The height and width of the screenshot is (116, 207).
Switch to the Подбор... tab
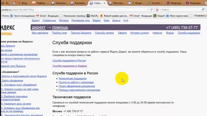coord(39,3)
